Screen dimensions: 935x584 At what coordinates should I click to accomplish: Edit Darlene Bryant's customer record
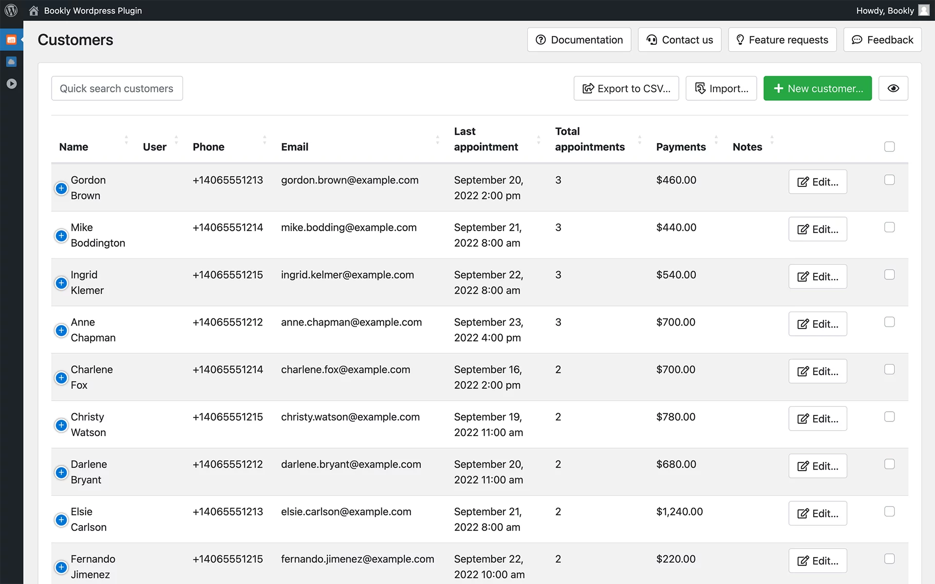[818, 466]
